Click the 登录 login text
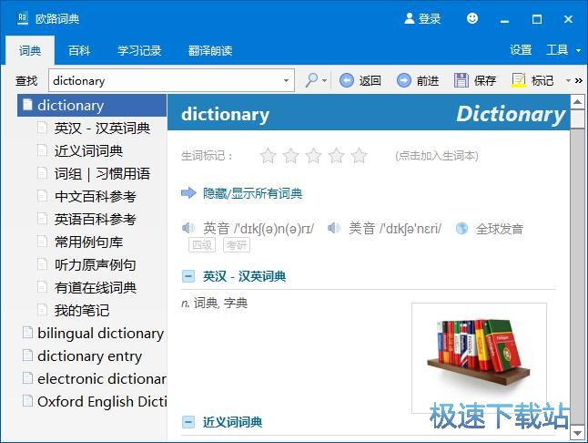Image resolution: width=588 pixels, height=443 pixels. [x=430, y=18]
